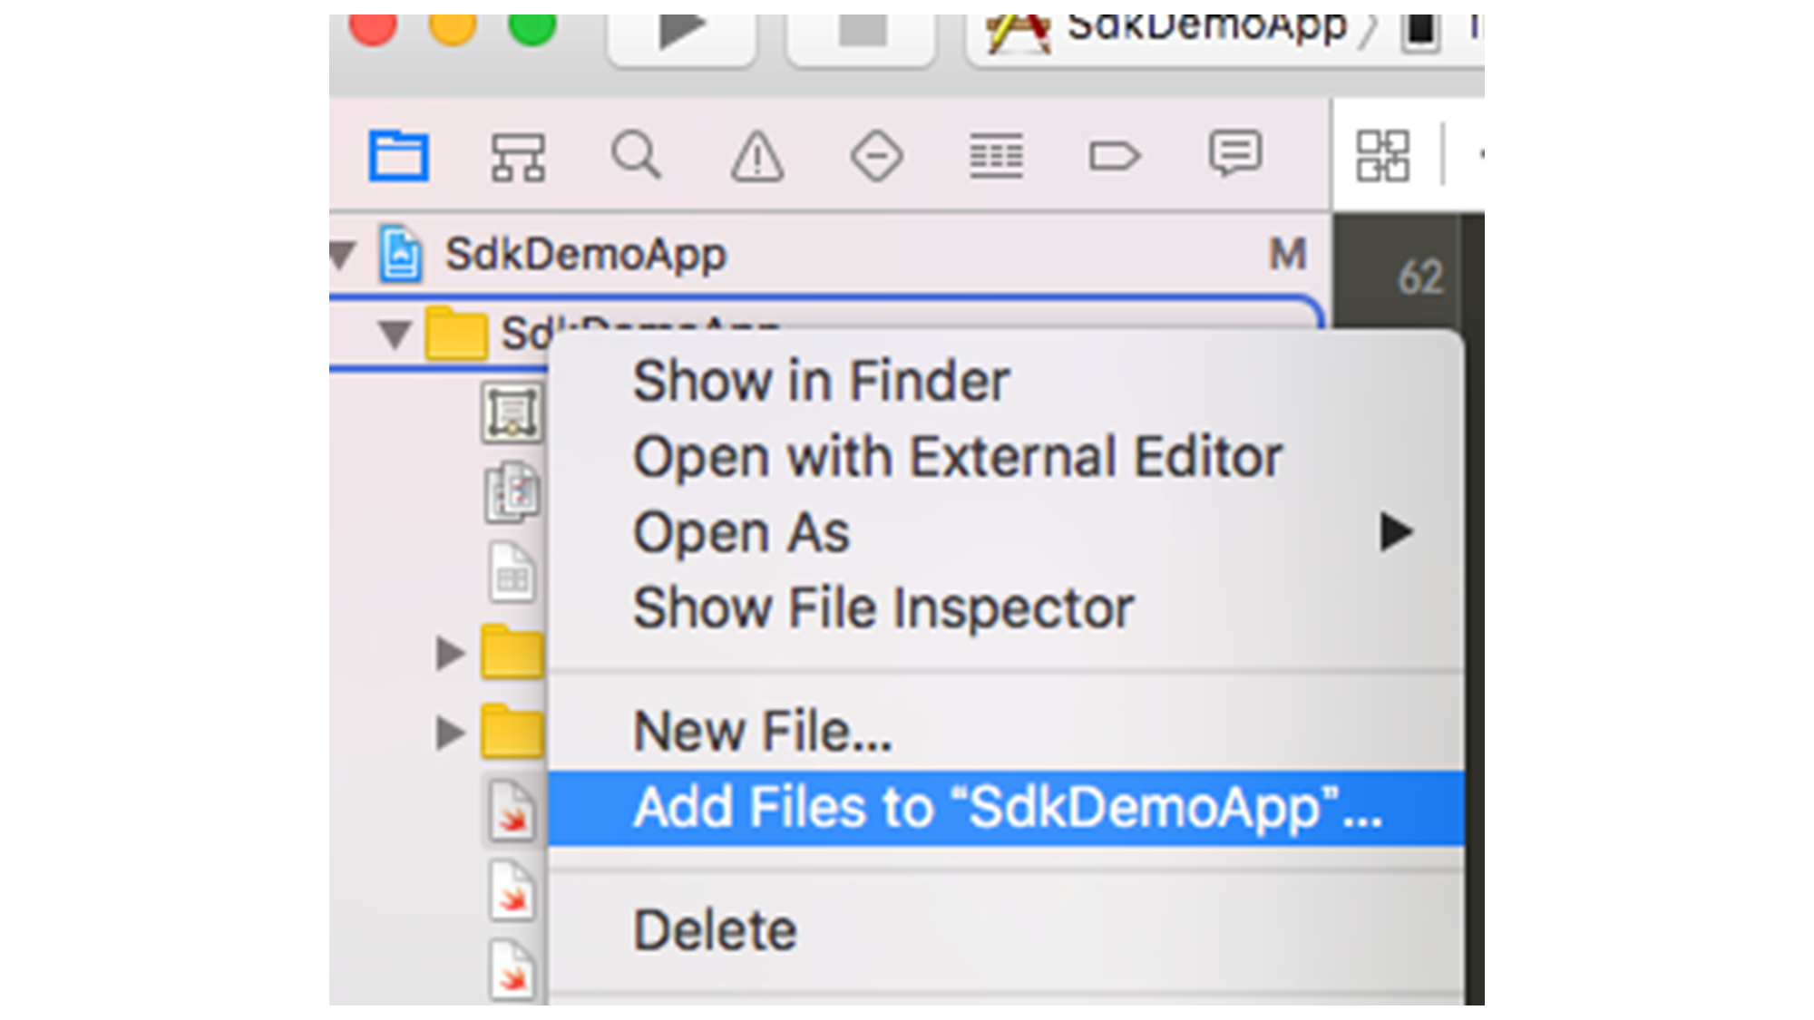Open the Report navigator speech bubble icon
This screenshot has width=1814, height=1020.
[x=1234, y=153]
